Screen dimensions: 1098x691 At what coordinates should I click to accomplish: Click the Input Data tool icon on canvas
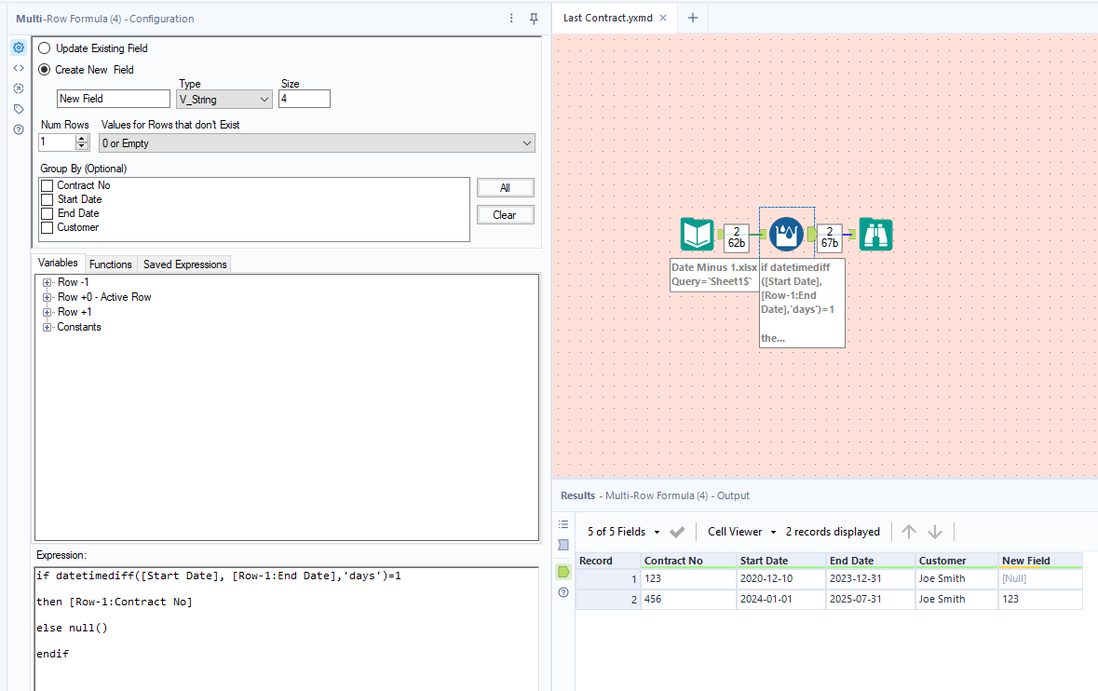[697, 235]
